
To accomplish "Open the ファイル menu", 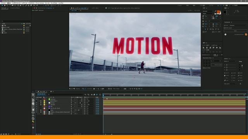I will pyautogui.click(x=3, y=3).
